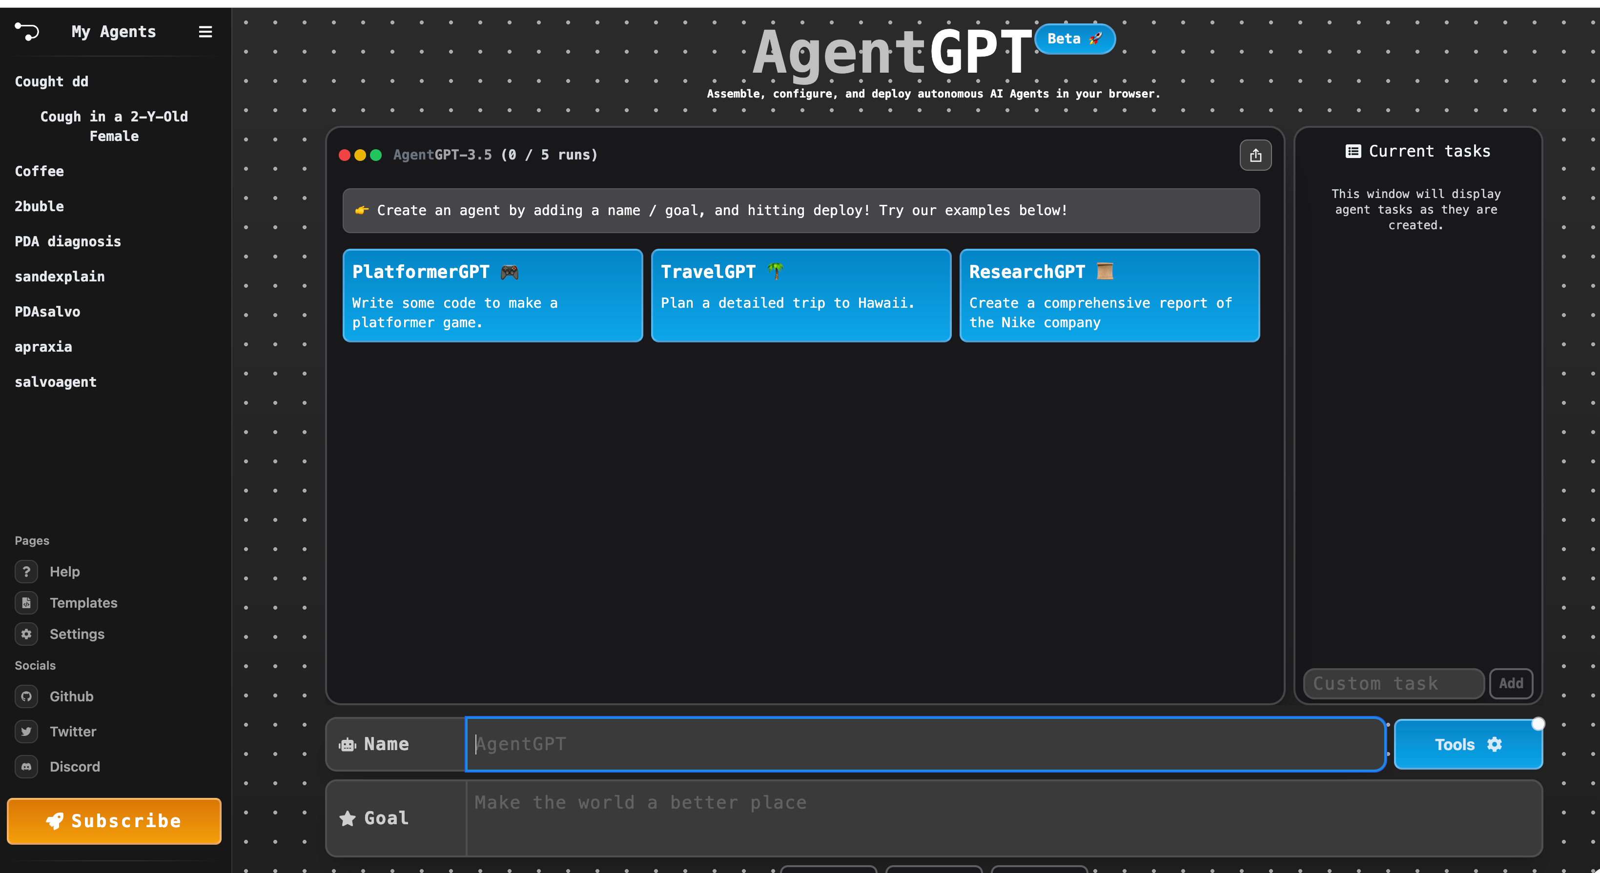Open the Twitter social link icon
Screen dimensions: 1600x873
[26, 732]
